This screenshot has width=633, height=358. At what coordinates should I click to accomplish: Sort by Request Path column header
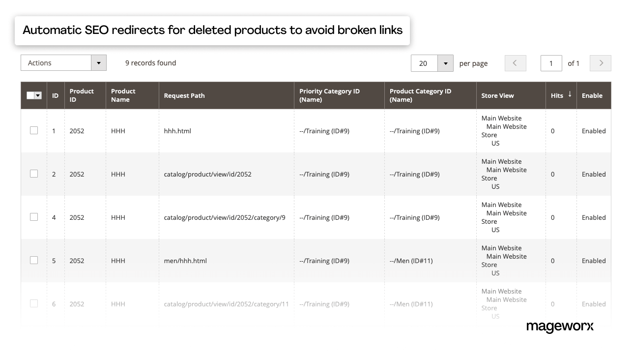click(184, 95)
